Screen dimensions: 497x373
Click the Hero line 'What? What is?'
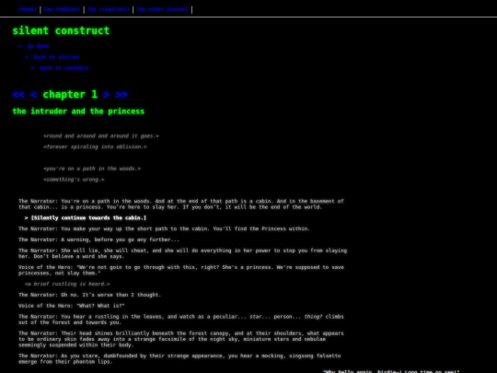72,306
